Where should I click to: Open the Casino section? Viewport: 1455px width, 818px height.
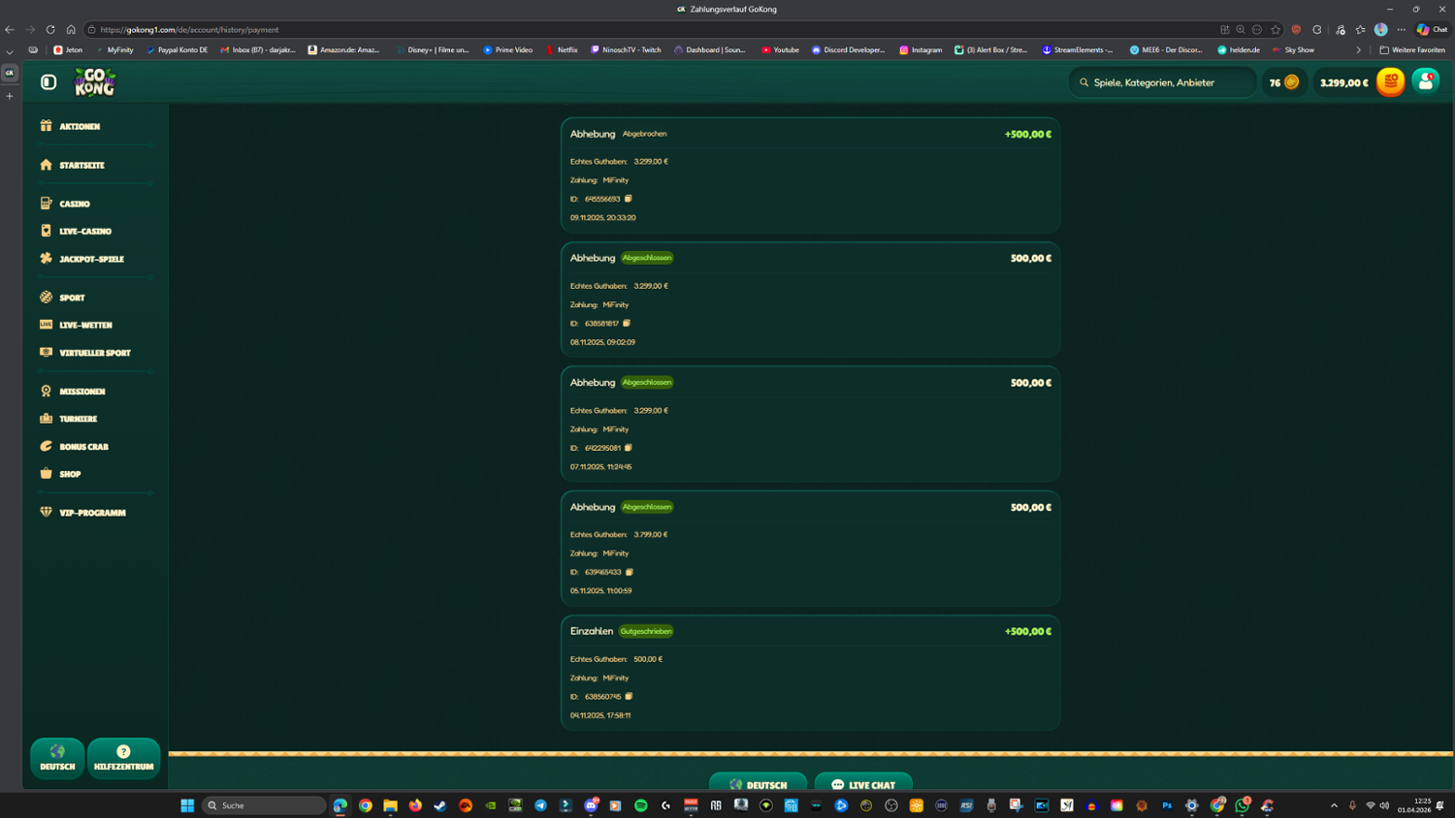[74, 204]
